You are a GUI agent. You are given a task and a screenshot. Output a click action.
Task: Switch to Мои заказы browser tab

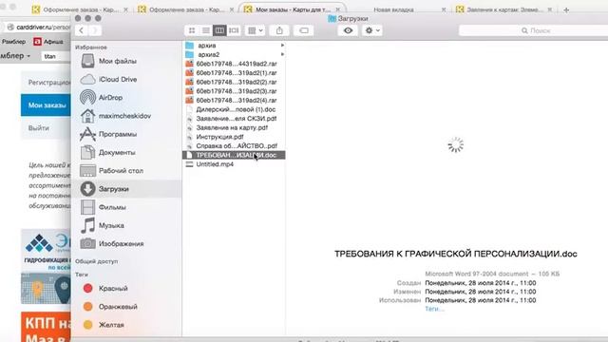pos(293,9)
